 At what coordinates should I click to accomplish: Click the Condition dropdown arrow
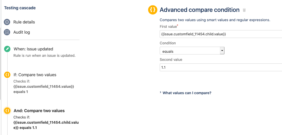pos(222,51)
